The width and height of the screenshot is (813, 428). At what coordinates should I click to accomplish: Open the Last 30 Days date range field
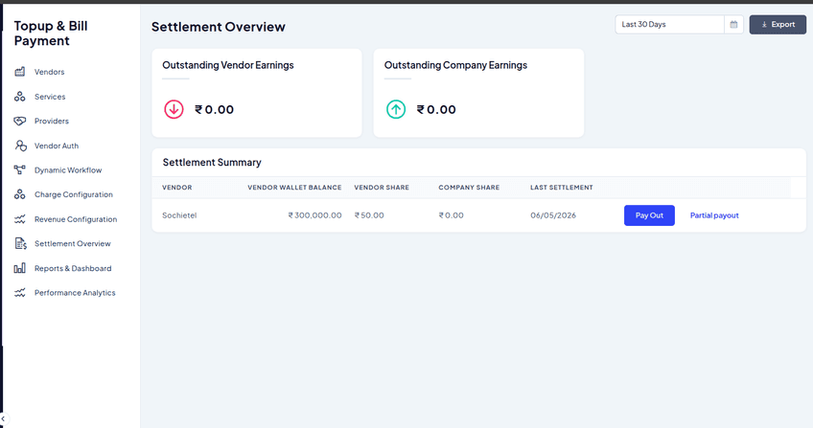pos(669,24)
